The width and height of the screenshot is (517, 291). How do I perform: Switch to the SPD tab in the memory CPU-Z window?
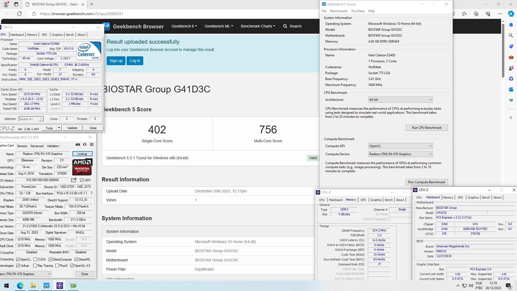tap(363, 200)
